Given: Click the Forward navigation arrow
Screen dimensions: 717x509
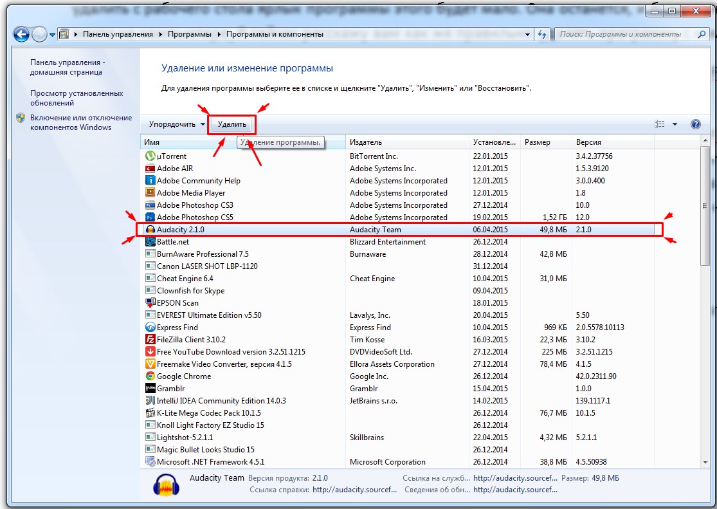Looking at the screenshot, I should pos(39,34).
